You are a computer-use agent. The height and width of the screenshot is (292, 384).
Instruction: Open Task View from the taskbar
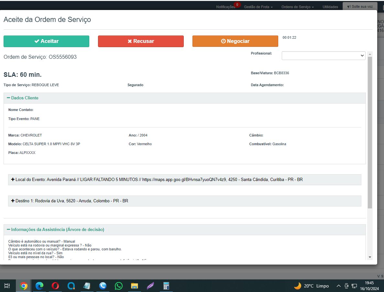coord(7,286)
